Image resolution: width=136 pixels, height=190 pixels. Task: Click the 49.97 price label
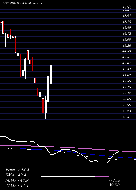(127, 8)
